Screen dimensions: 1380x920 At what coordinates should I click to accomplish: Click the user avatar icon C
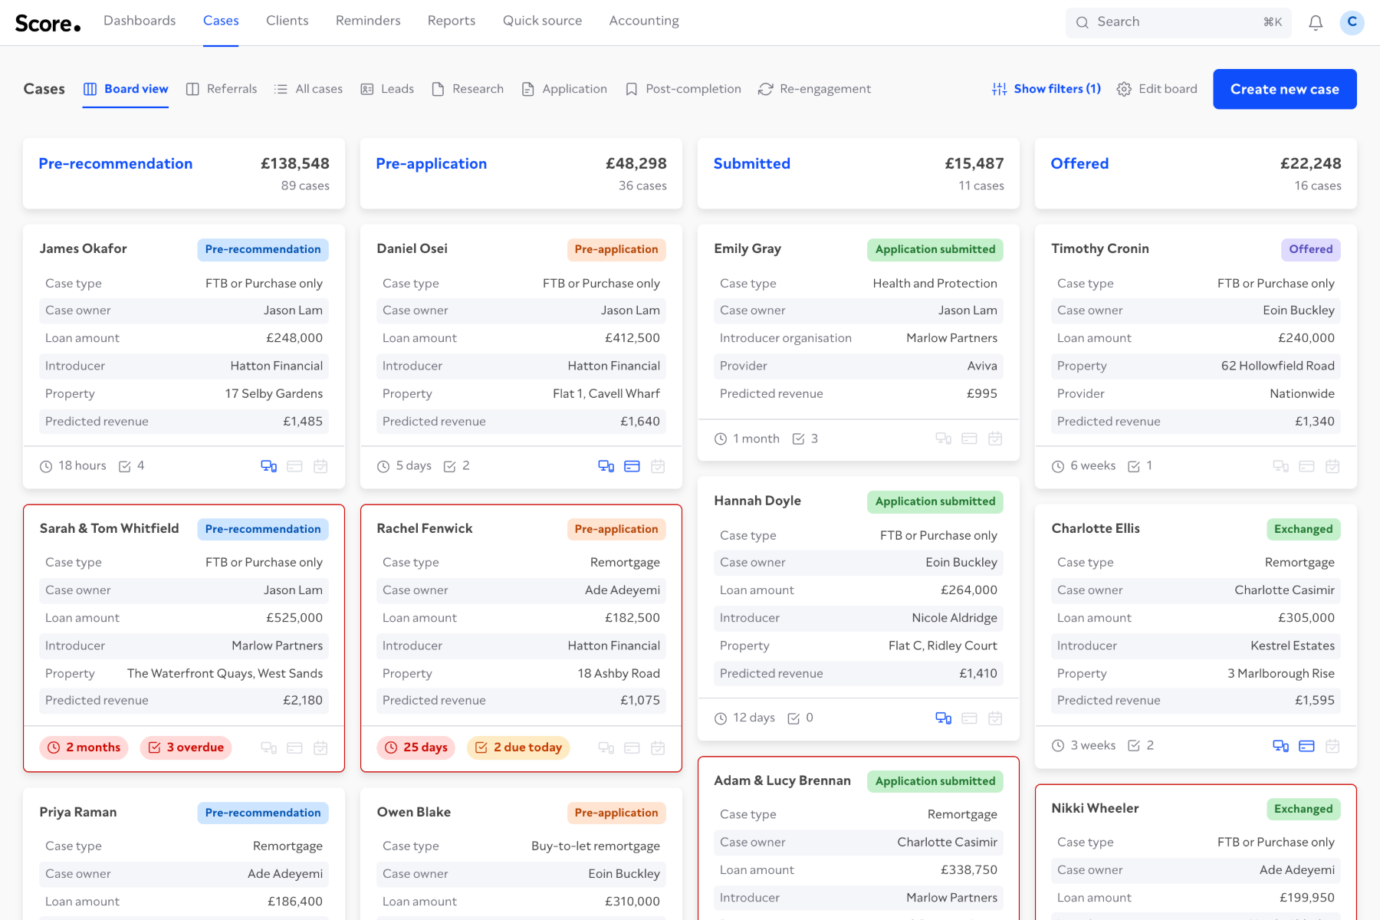[1352, 22]
